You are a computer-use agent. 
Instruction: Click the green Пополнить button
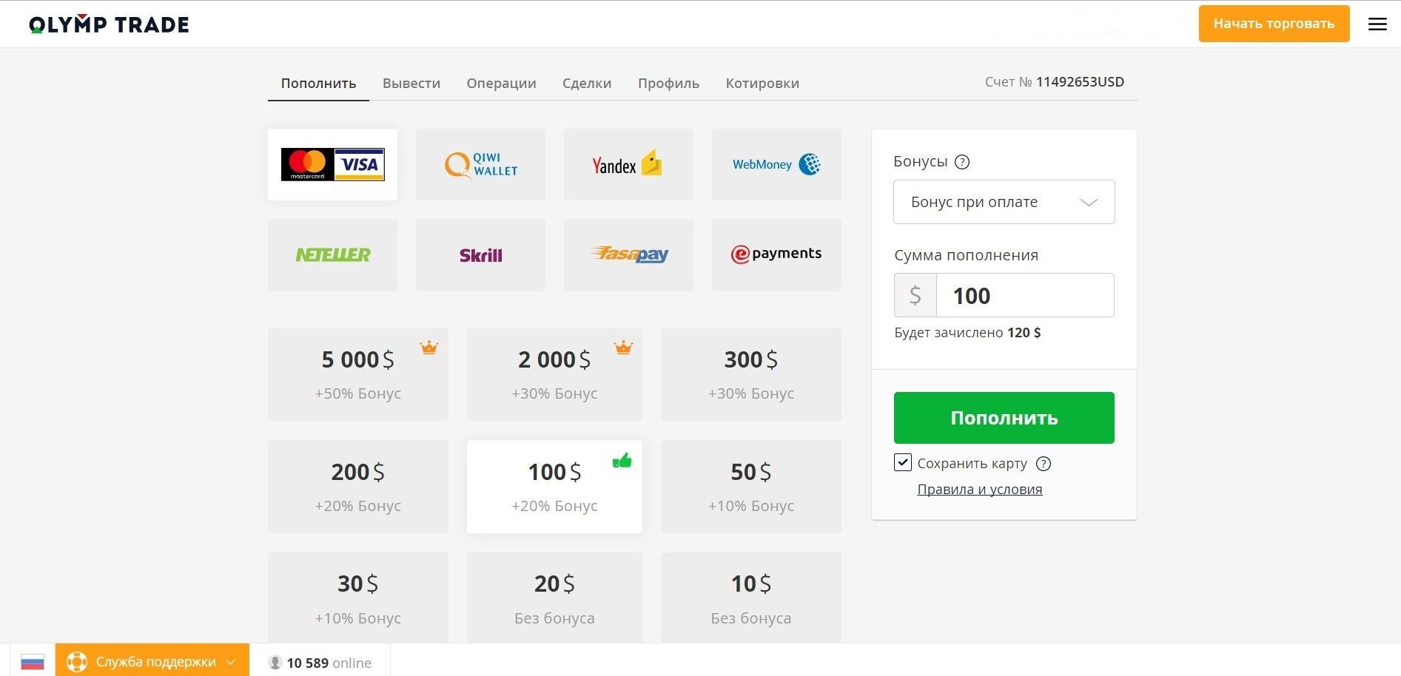click(x=1004, y=418)
